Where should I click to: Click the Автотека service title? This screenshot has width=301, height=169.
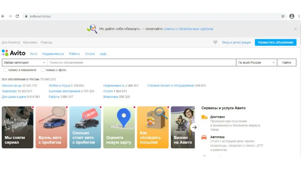coord(217,137)
